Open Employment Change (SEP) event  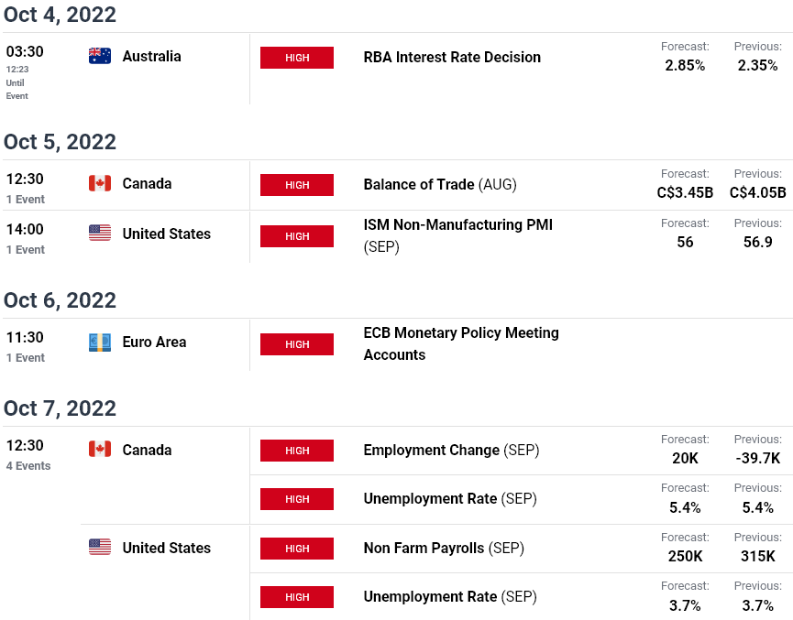tap(451, 451)
